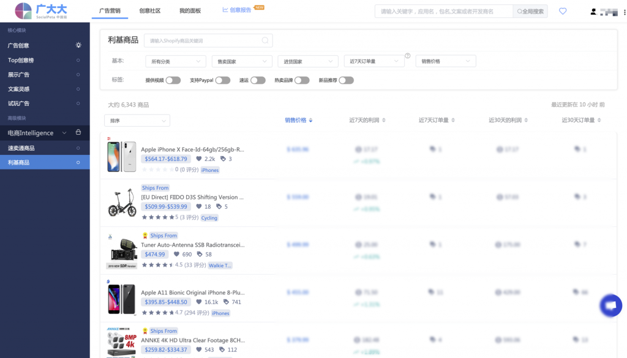The image size is (627, 358).
Task: Click the heart icon with 16.1k likes
Action: [199, 302]
